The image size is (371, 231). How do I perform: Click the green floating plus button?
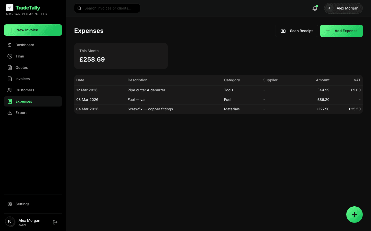coord(355,215)
